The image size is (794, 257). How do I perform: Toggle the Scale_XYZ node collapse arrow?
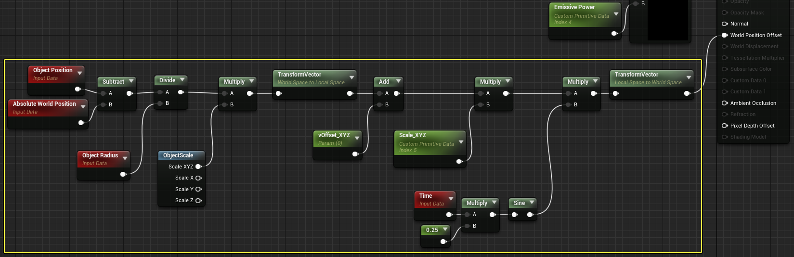[x=461, y=142]
